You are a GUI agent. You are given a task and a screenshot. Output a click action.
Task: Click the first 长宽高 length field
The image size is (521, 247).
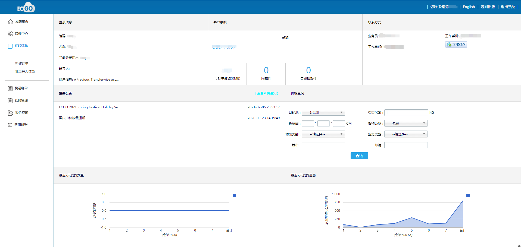click(308, 123)
